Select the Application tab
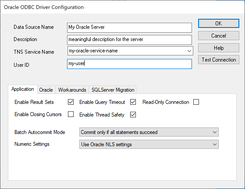The width and height of the screenshot is (245, 189). point(23,89)
